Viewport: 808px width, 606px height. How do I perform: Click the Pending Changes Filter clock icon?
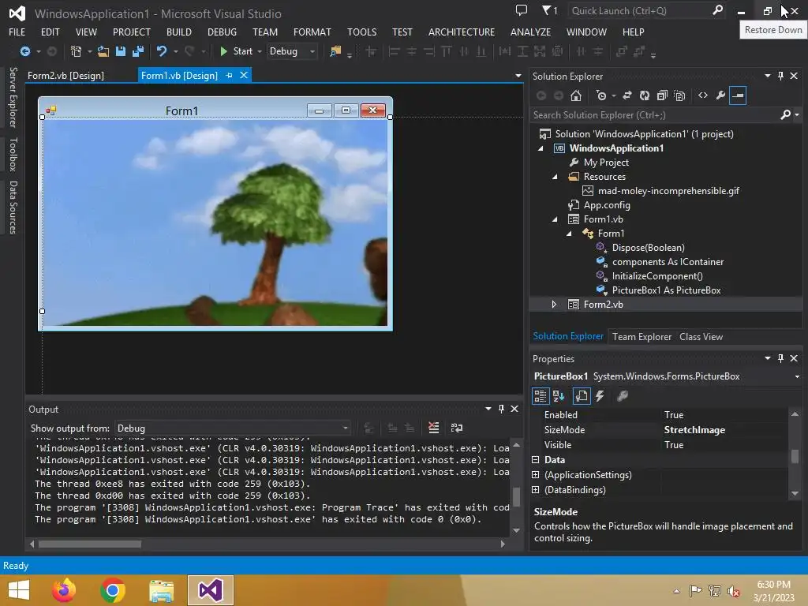click(x=600, y=95)
